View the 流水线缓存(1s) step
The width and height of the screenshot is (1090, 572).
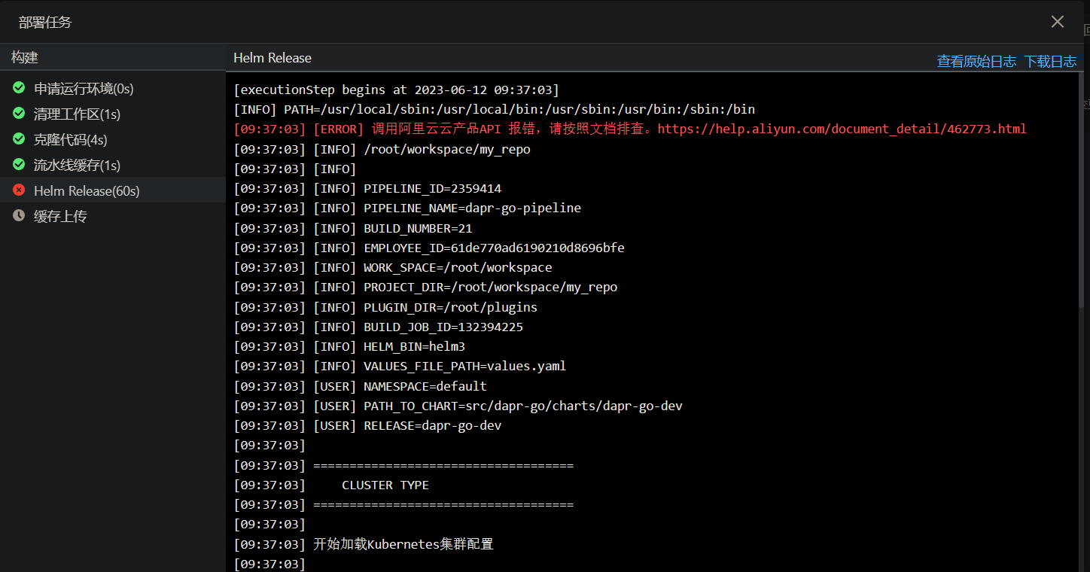coord(77,166)
